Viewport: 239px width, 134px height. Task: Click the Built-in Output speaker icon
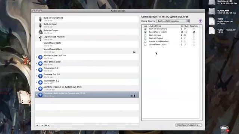[x=40, y=32]
